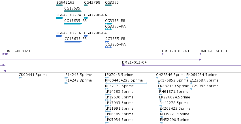Select the LP19630.5prime EST label
The image size is (241, 124).
click(x=119, y=97)
